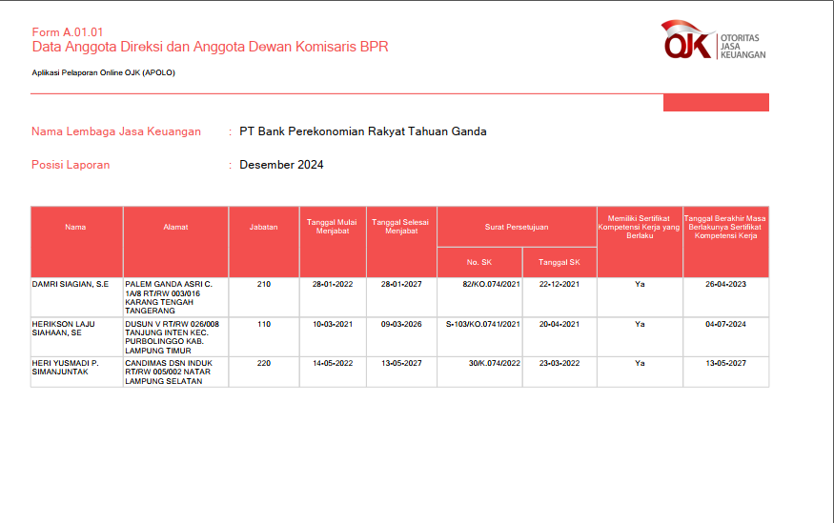Click the Tanggal Mulai Menjabat column header
The height and width of the screenshot is (523, 834).
[333, 227]
